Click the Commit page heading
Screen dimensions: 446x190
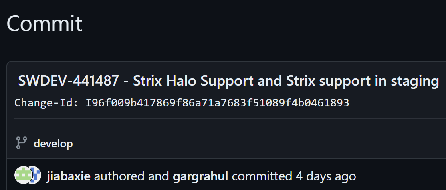44,23
